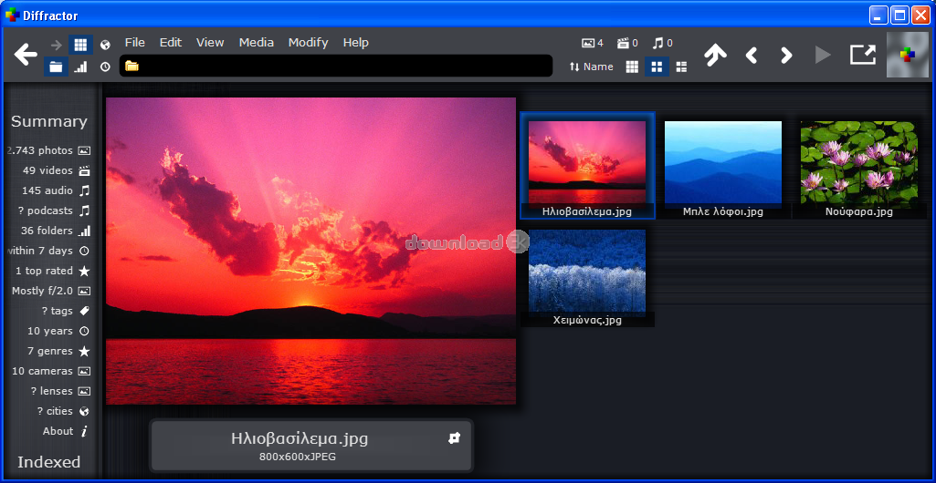The image size is (936, 483).
Task: Open the Edit menu
Action: [171, 42]
